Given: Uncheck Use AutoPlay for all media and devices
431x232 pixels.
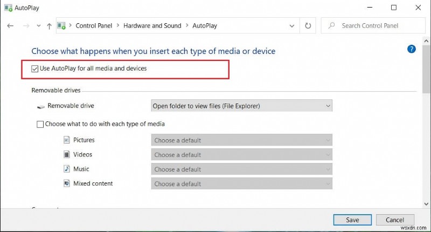Looking at the screenshot, I should click(x=35, y=69).
